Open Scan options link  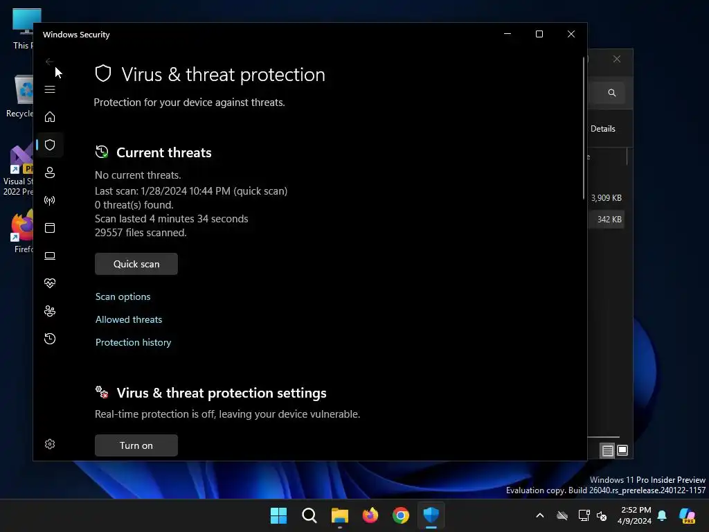(x=123, y=296)
